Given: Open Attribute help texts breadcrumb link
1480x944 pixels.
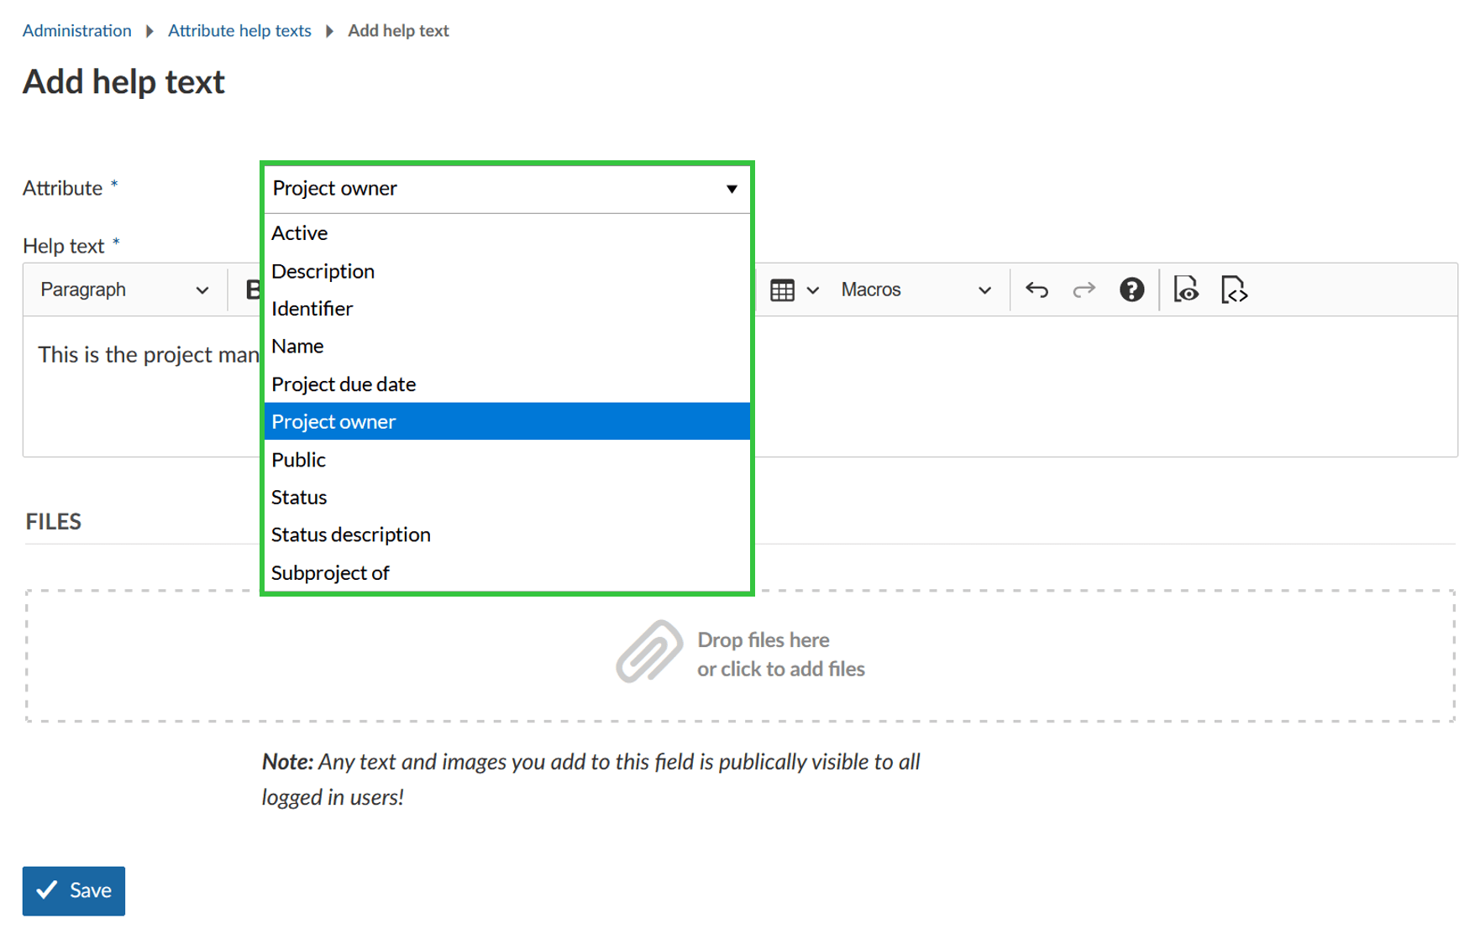Looking at the screenshot, I should (239, 31).
